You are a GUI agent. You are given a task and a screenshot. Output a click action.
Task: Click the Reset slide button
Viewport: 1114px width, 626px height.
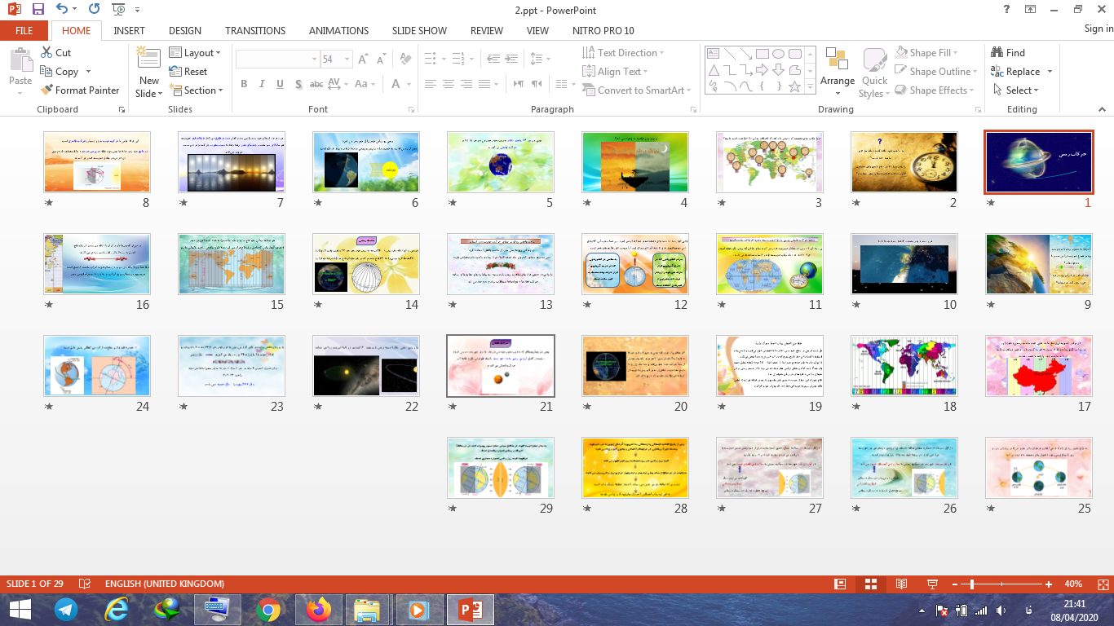[x=188, y=72]
